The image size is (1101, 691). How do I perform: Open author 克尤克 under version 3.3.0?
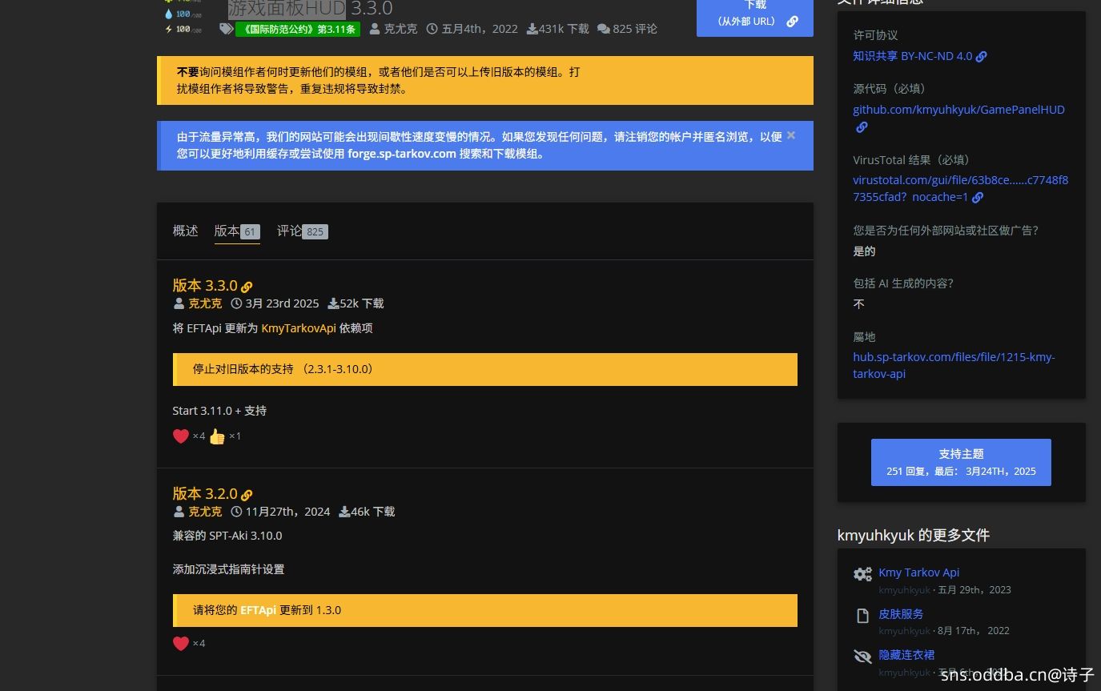205,303
